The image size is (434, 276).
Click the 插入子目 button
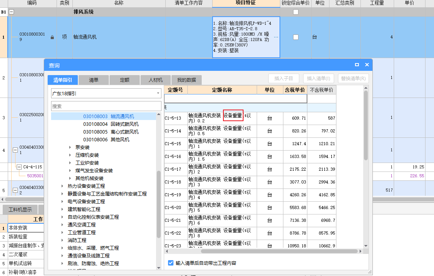284,78
